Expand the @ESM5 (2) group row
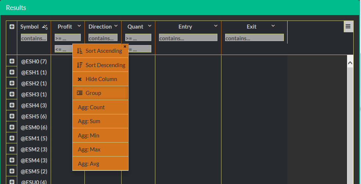Screen dimensions: 361x184 tap(12, 171)
